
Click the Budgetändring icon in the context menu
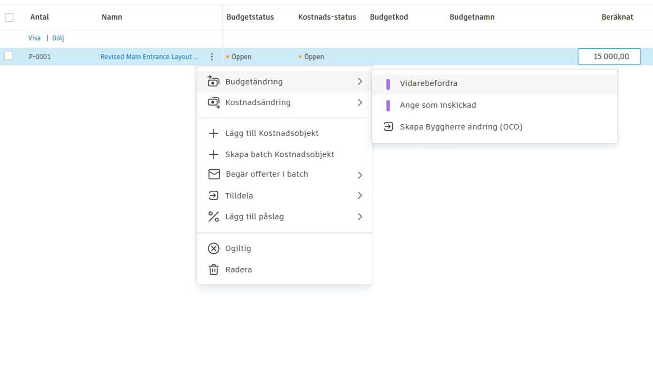click(214, 81)
